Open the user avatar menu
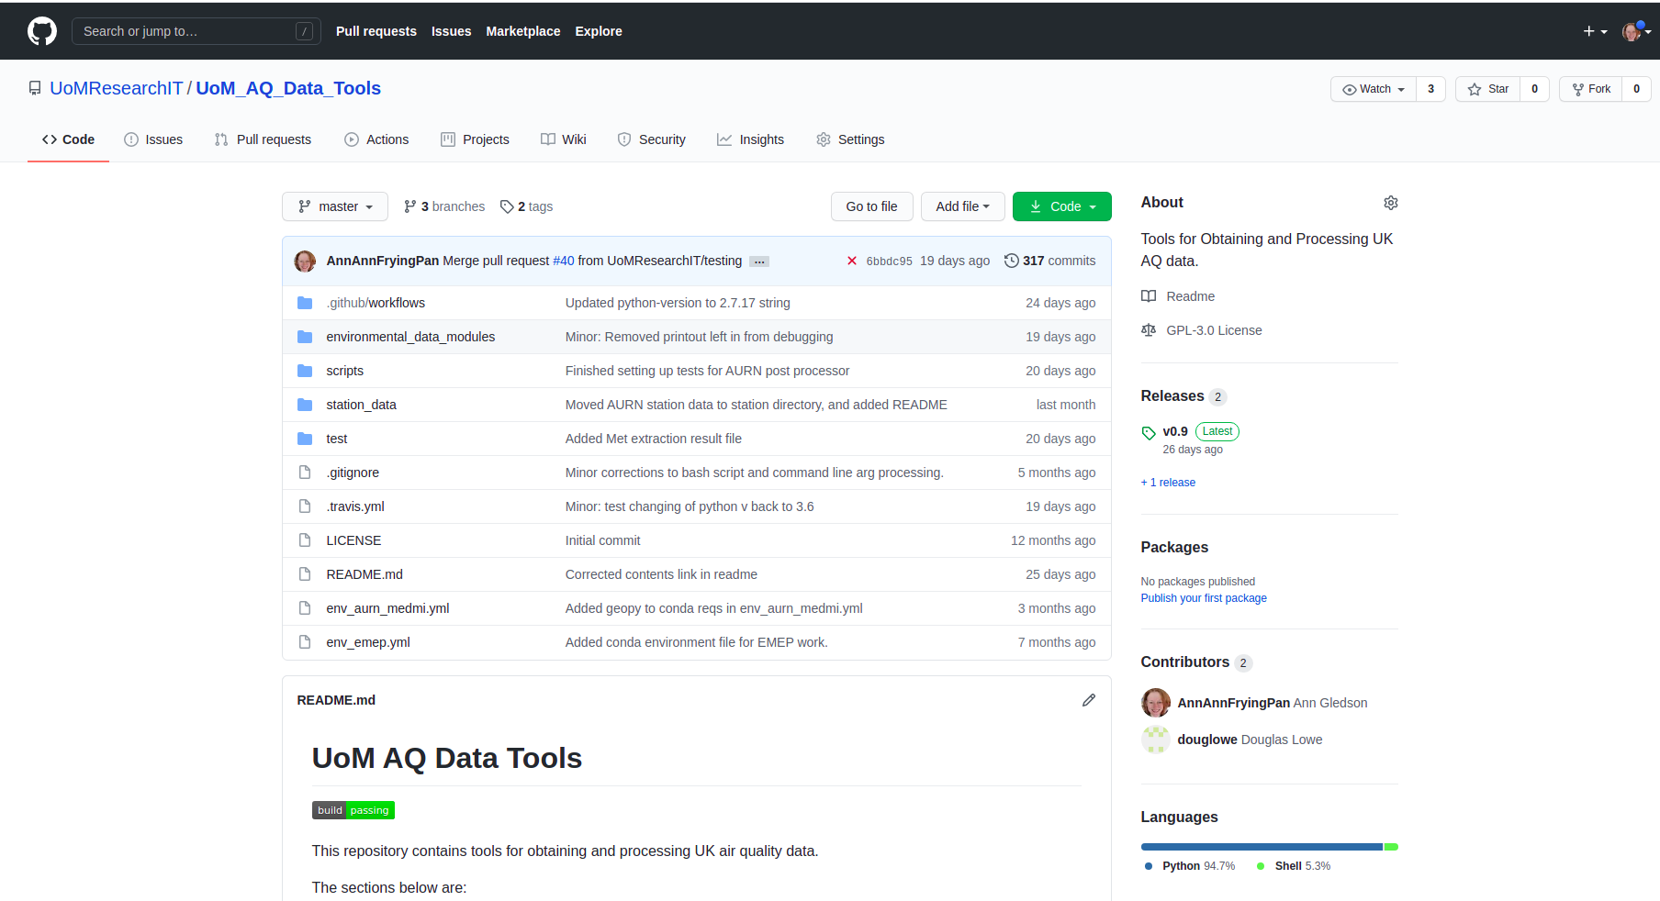Screen dimensions: 1660x901 [1636, 31]
